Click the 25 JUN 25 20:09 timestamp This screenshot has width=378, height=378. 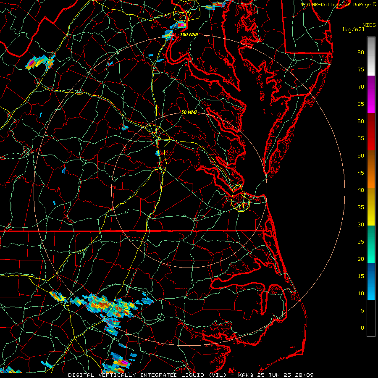(x=286, y=375)
